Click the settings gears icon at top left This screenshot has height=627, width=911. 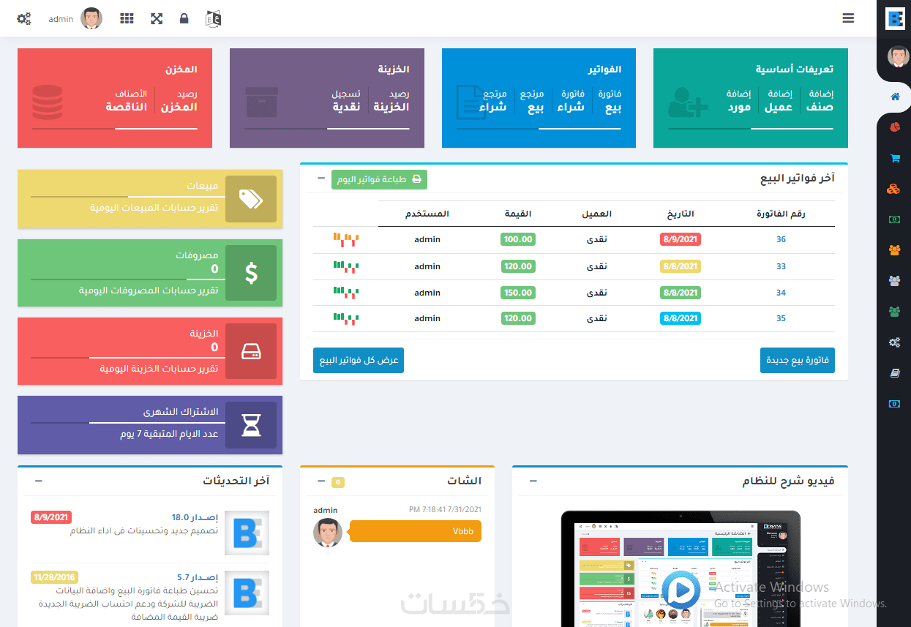24,18
